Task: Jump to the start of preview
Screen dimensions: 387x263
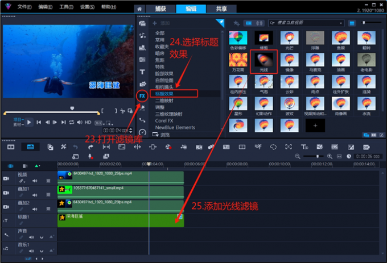Action: click(x=39, y=122)
